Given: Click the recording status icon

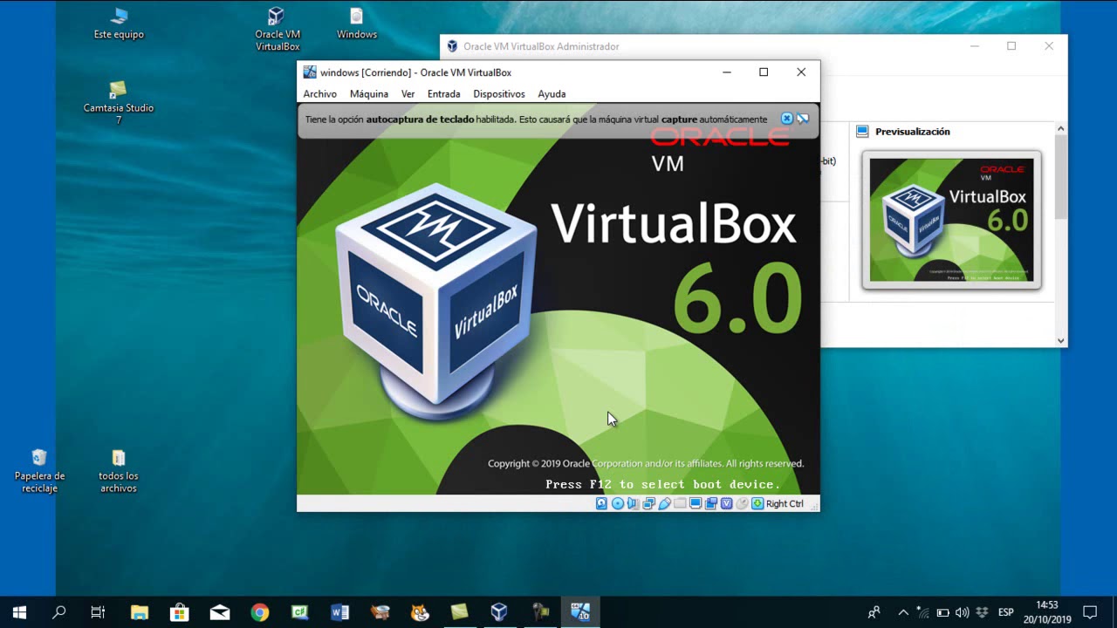Looking at the screenshot, I should [711, 503].
